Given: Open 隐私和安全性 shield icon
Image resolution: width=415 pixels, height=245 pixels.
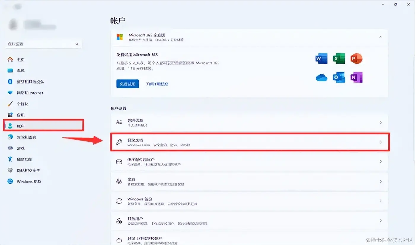Looking at the screenshot, I should (x=10, y=170).
